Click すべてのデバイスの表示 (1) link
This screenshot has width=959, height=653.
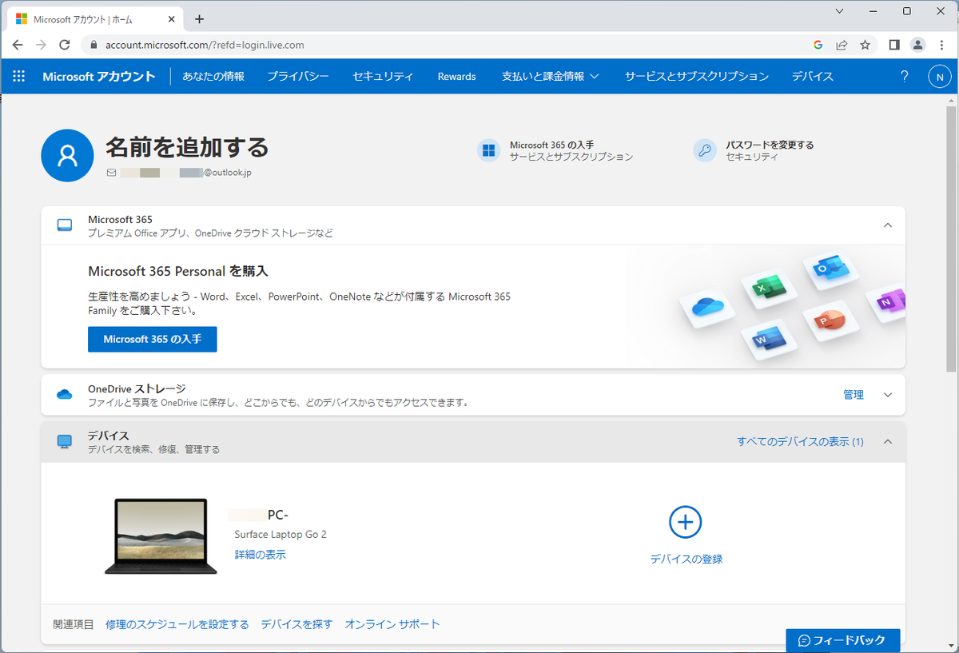pyautogui.click(x=801, y=441)
